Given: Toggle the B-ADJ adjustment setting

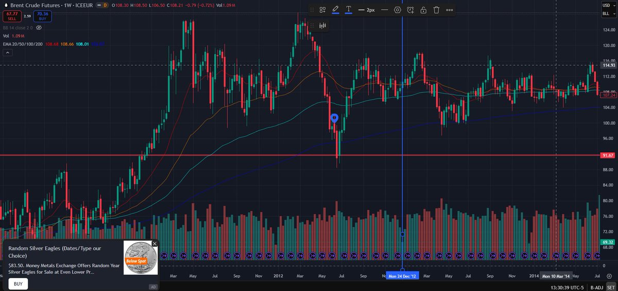Looking at the screenshot, I should point(596,287).
